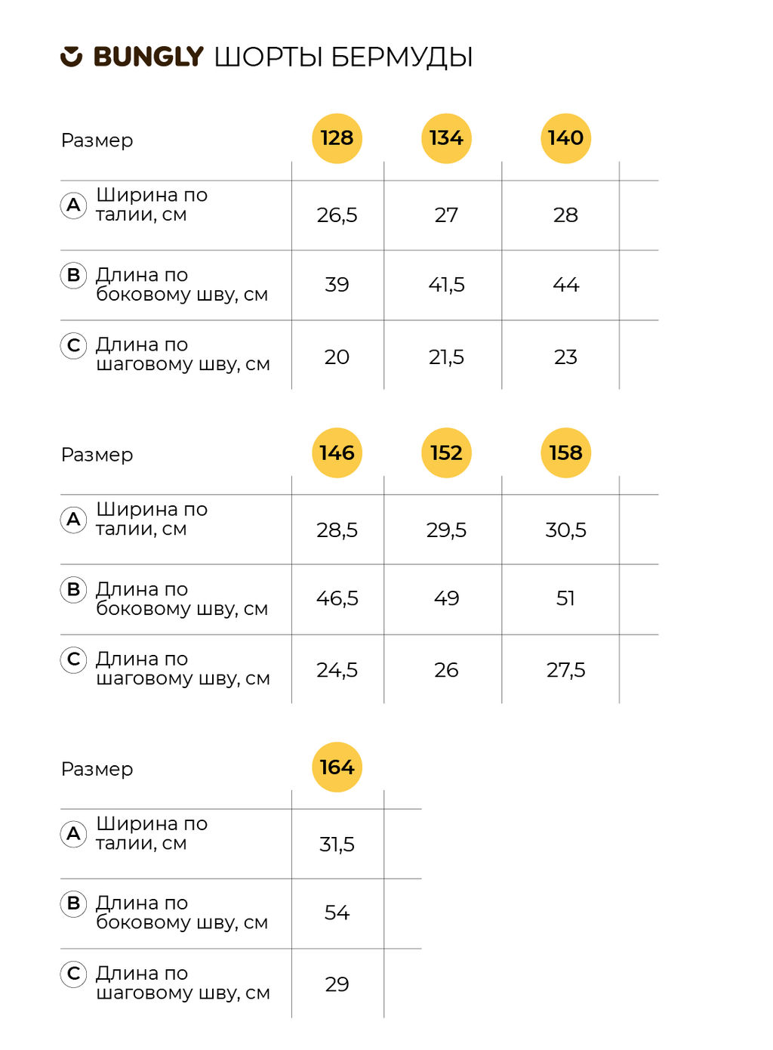The width and height of the screenshot is (773, 1050).
Task: Click the ШОРТЫ БЕРМУДЫ title text
Action: 343,57
